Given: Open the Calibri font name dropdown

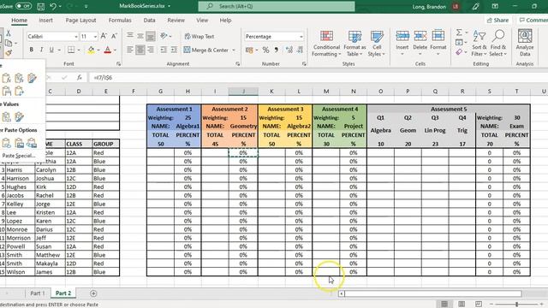Looking at the screenshot, I should tap(76, 36).
